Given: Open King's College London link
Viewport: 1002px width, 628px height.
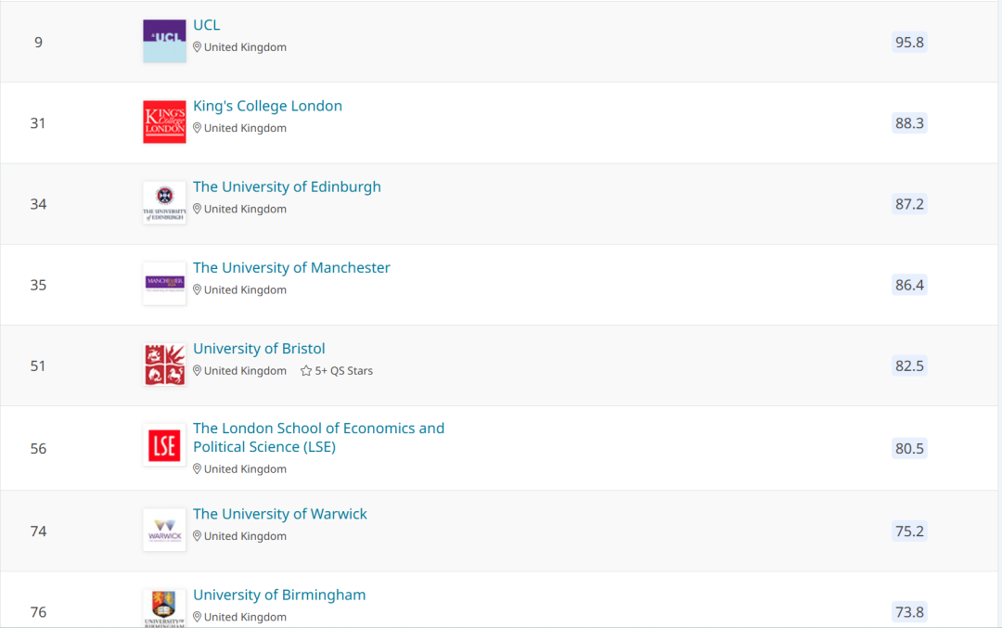Looking at the screenshot, I should 267,106.
